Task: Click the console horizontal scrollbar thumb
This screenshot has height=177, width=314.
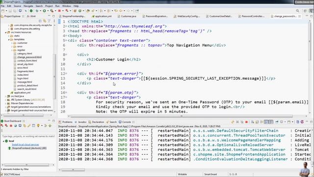Action: [73, 170]
